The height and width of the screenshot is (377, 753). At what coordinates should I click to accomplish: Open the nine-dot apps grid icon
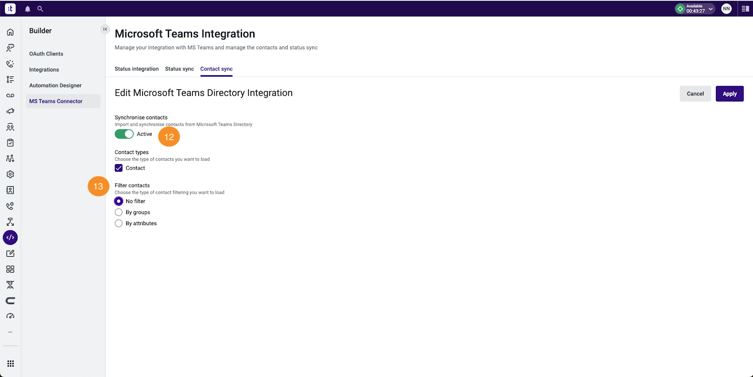coord(10,363)
